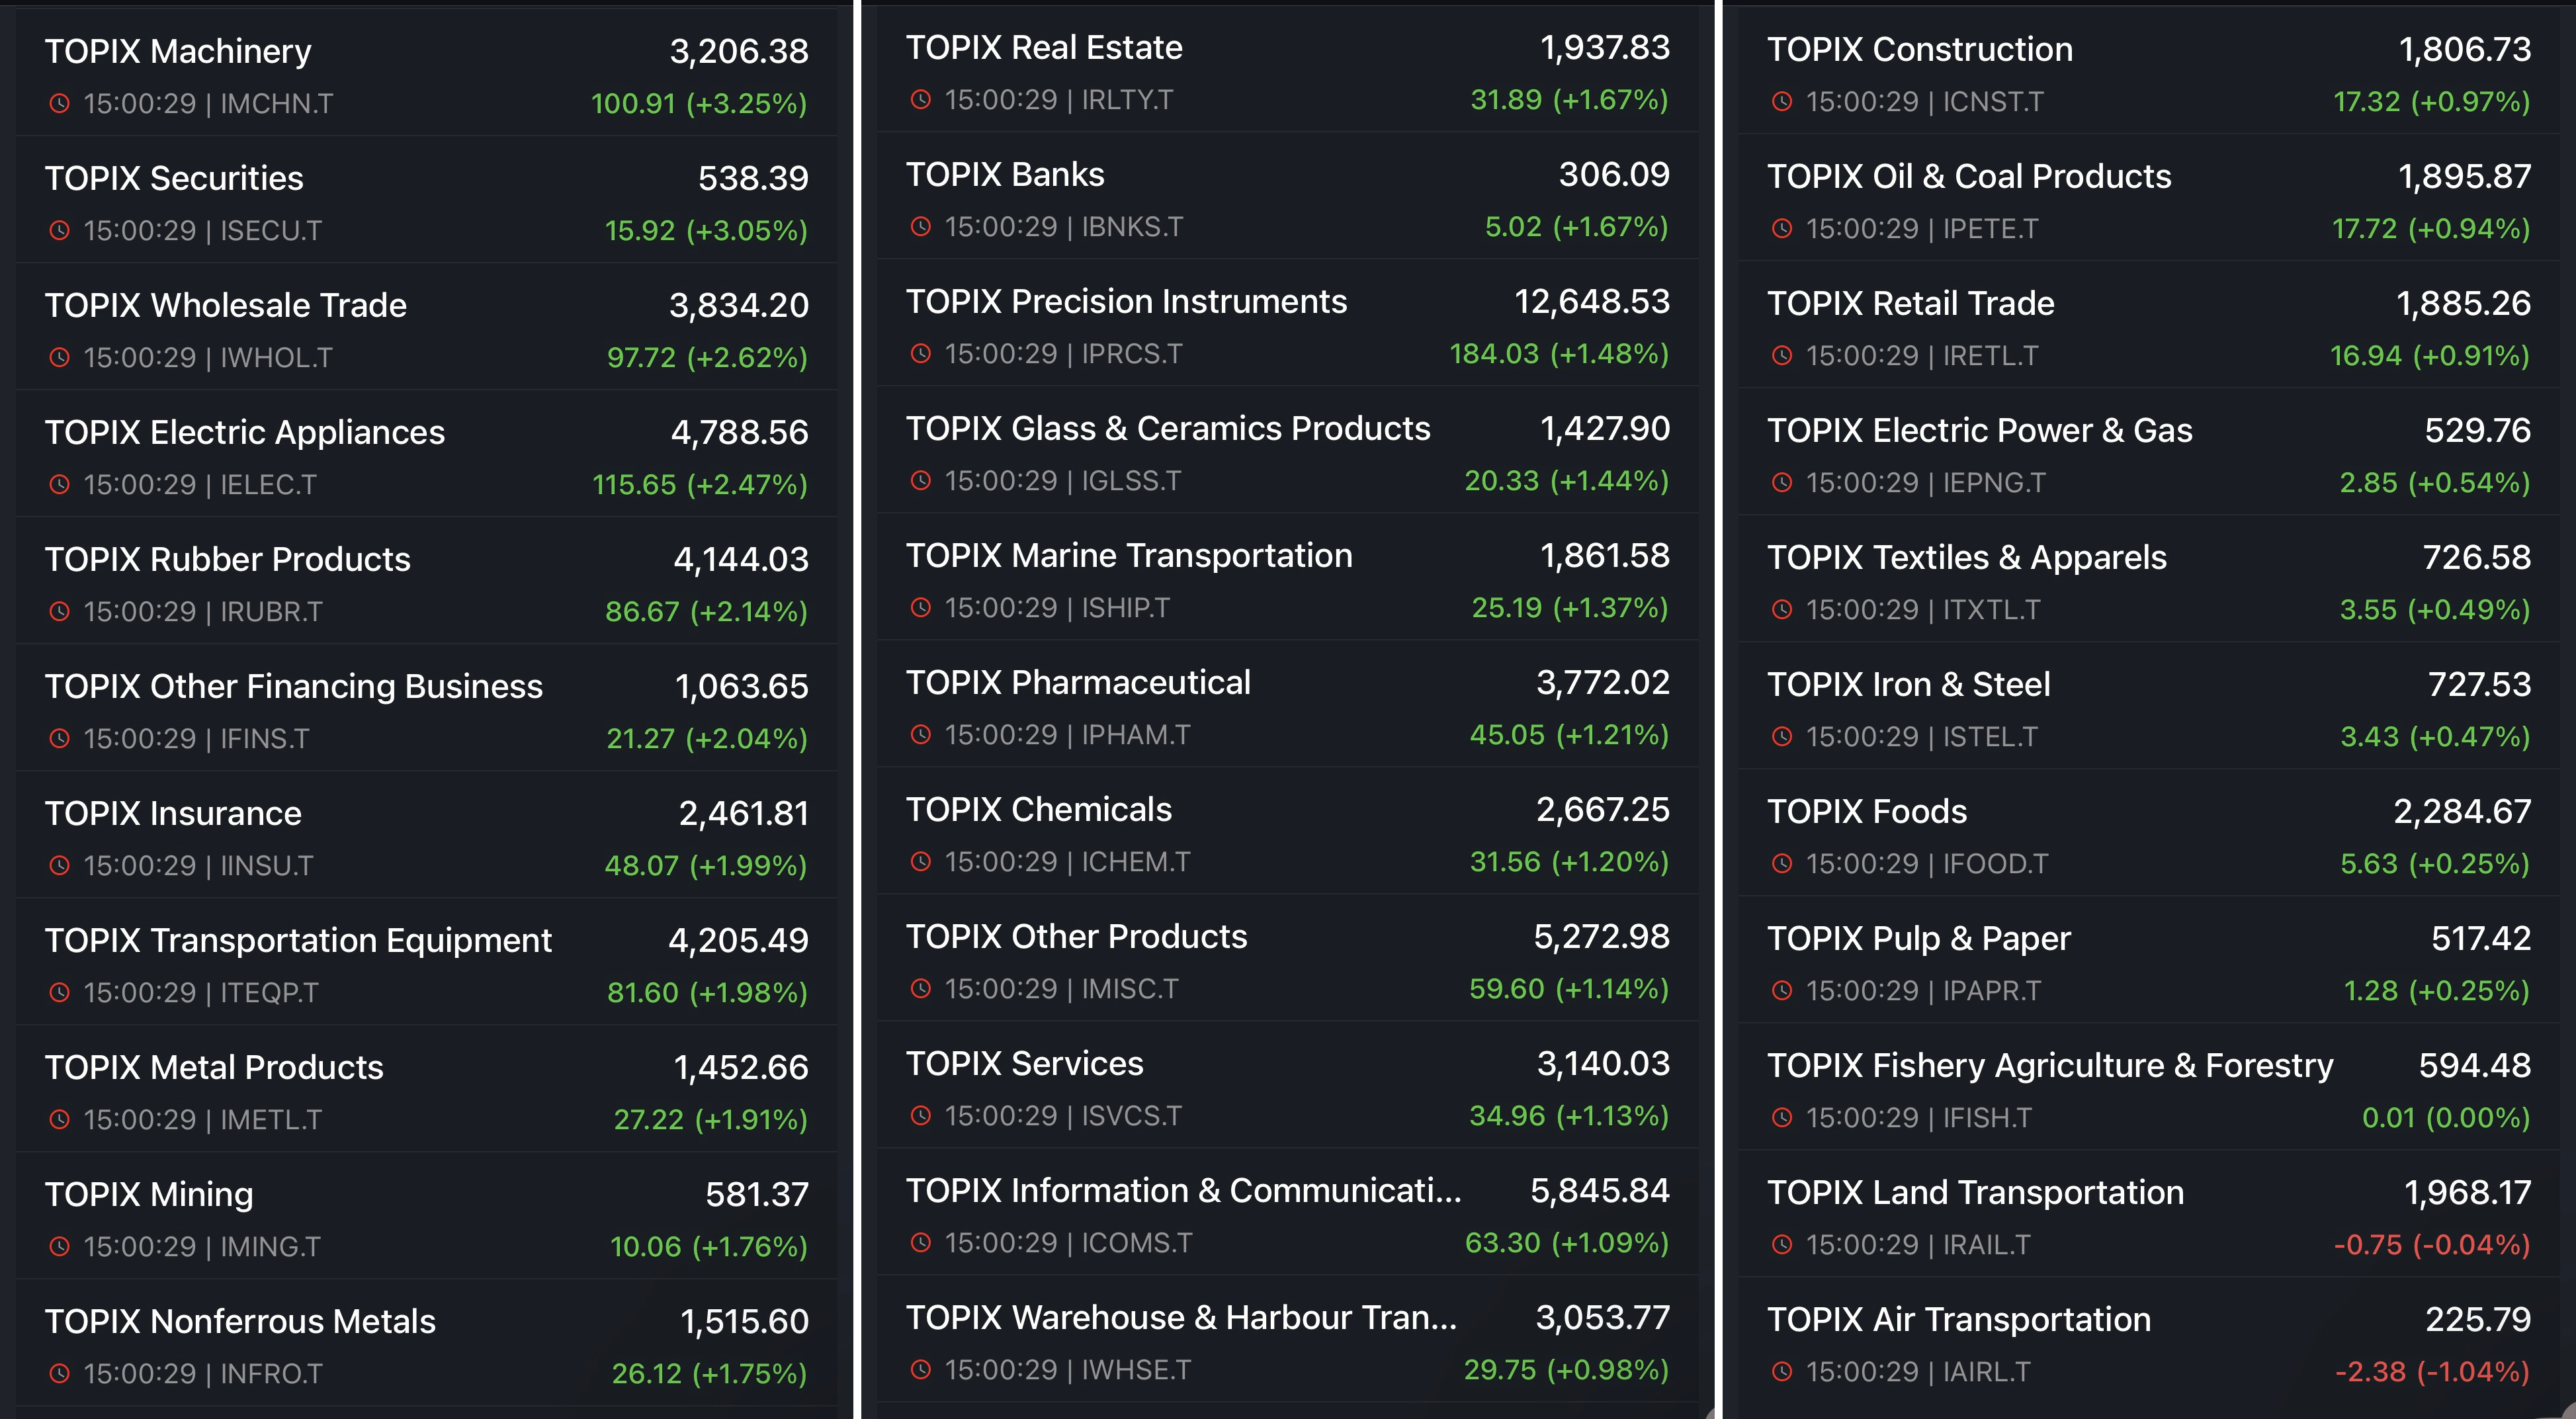The width and height of the screenshot is (2576, 1419).
Task: Click the clock icon beside IPHAM.T
Action: (x=921, y=734)
